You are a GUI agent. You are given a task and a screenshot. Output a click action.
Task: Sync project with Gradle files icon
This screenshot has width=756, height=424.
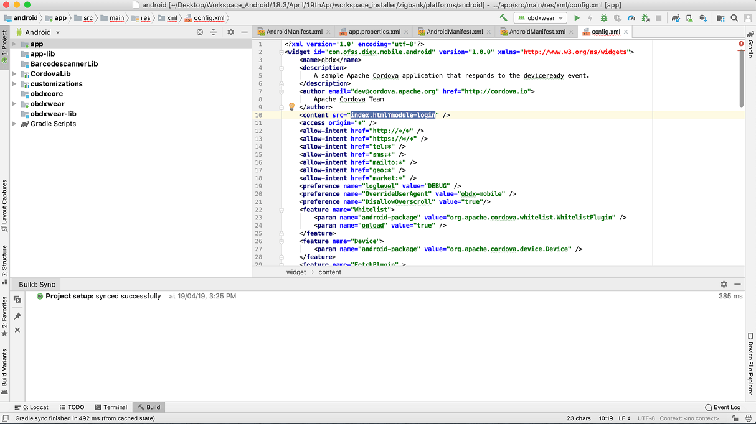[676, 18]
